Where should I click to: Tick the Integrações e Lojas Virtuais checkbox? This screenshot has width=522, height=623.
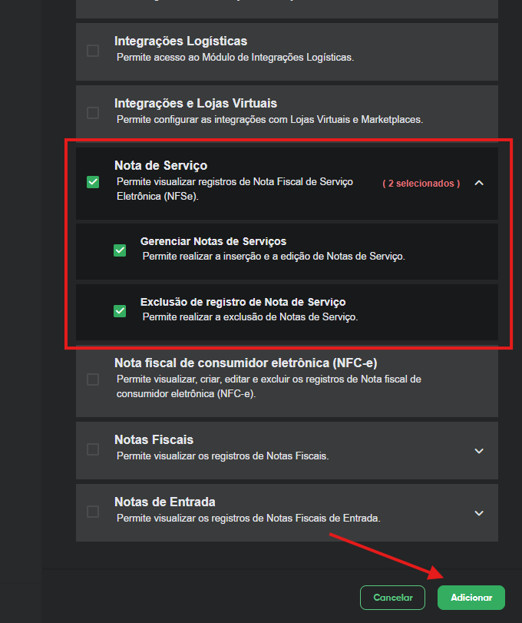click(93, 113)
